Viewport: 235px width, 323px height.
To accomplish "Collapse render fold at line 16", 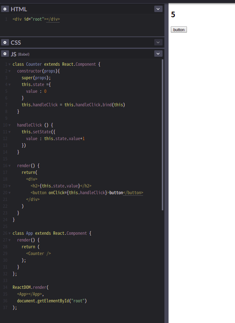I will click(x=9, y=166).
